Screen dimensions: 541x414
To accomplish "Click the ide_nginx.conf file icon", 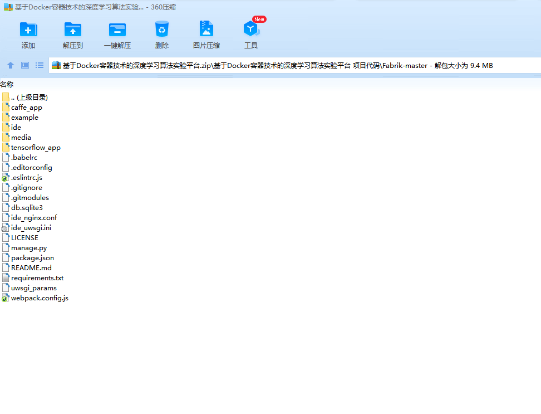I will (x=6, y=217).
